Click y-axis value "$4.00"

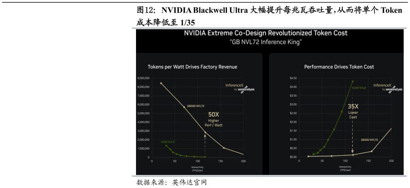[x=293, y=87]
